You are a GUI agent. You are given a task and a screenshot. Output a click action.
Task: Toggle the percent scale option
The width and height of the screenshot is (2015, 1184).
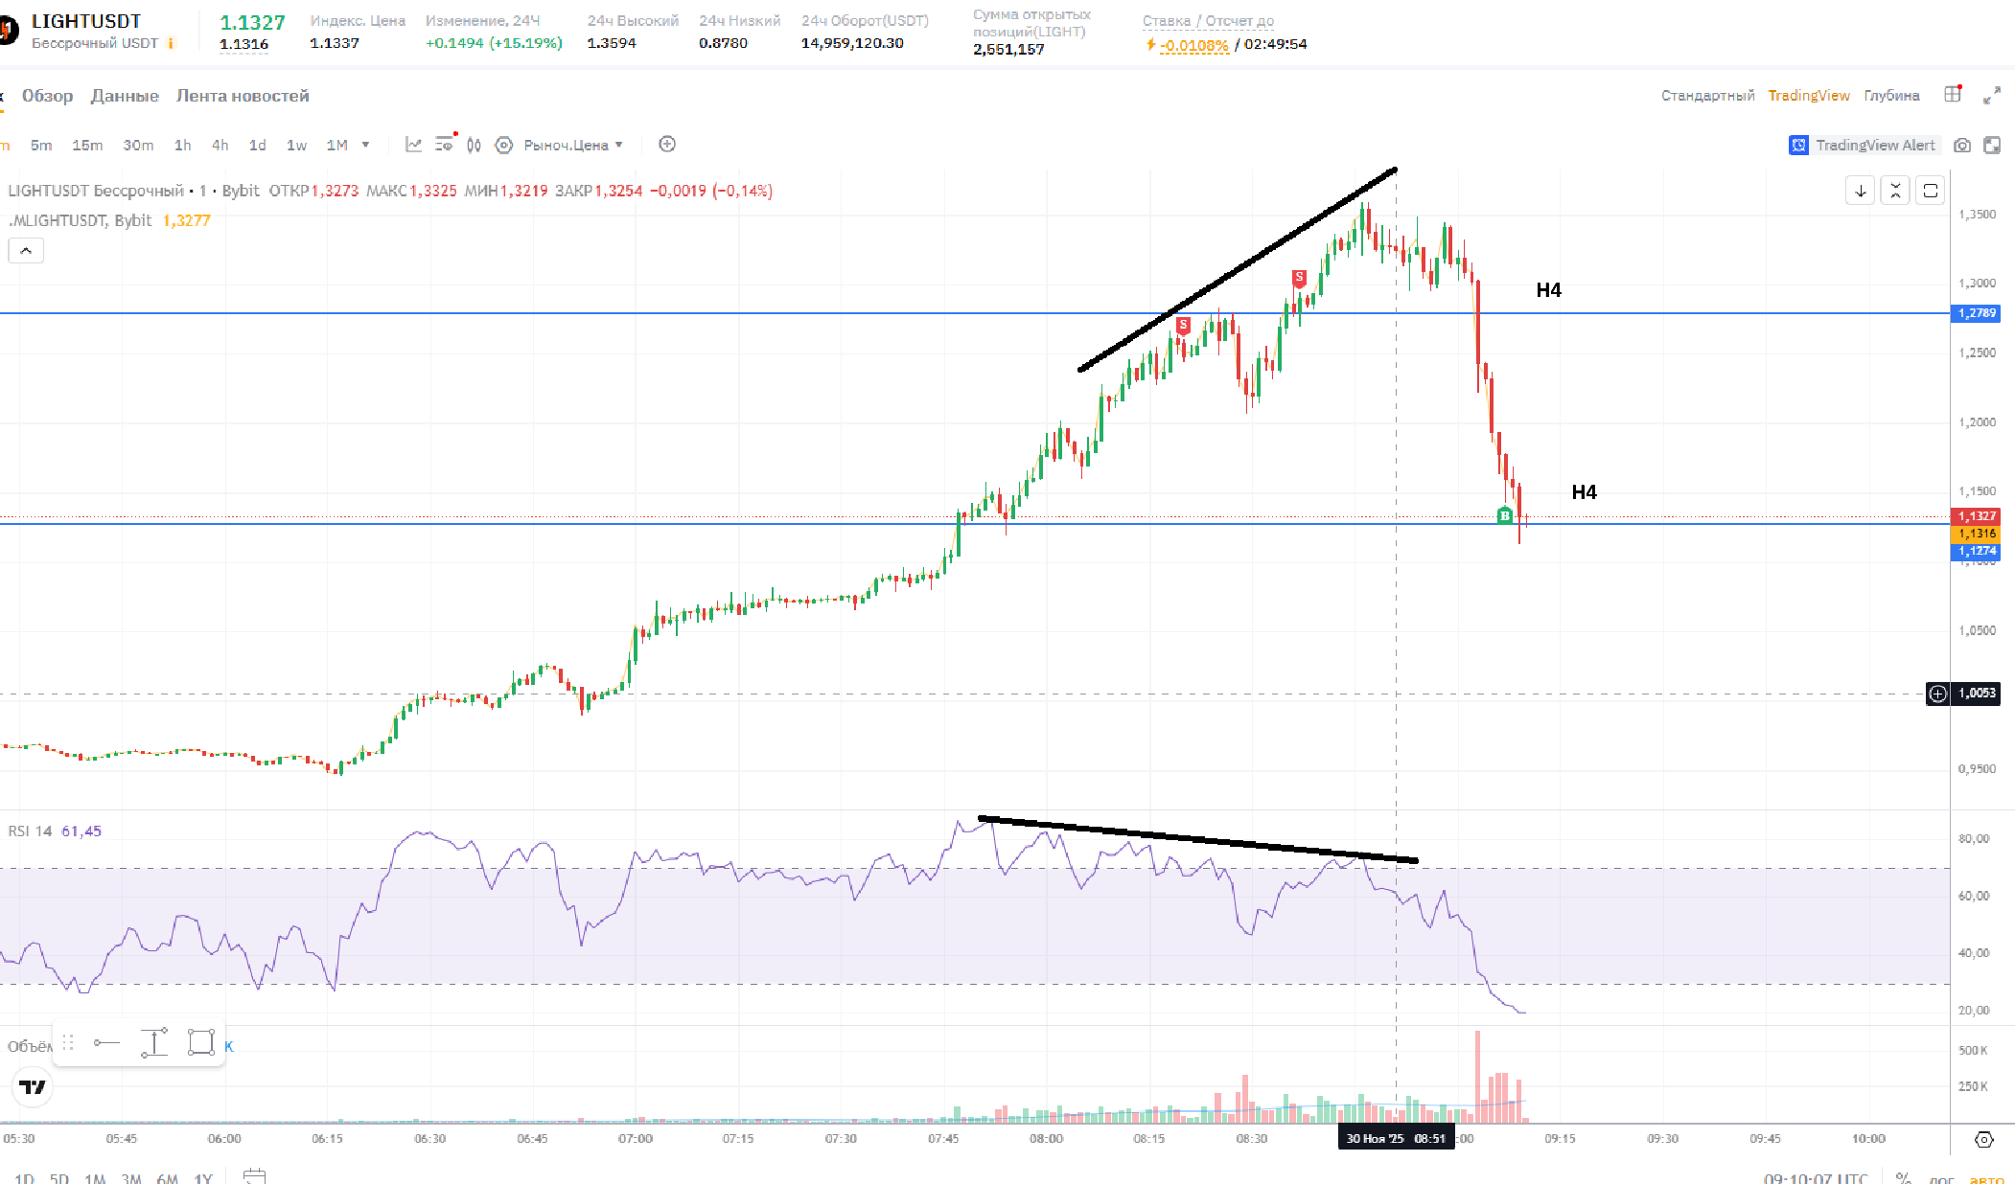pos(1903,1178)
